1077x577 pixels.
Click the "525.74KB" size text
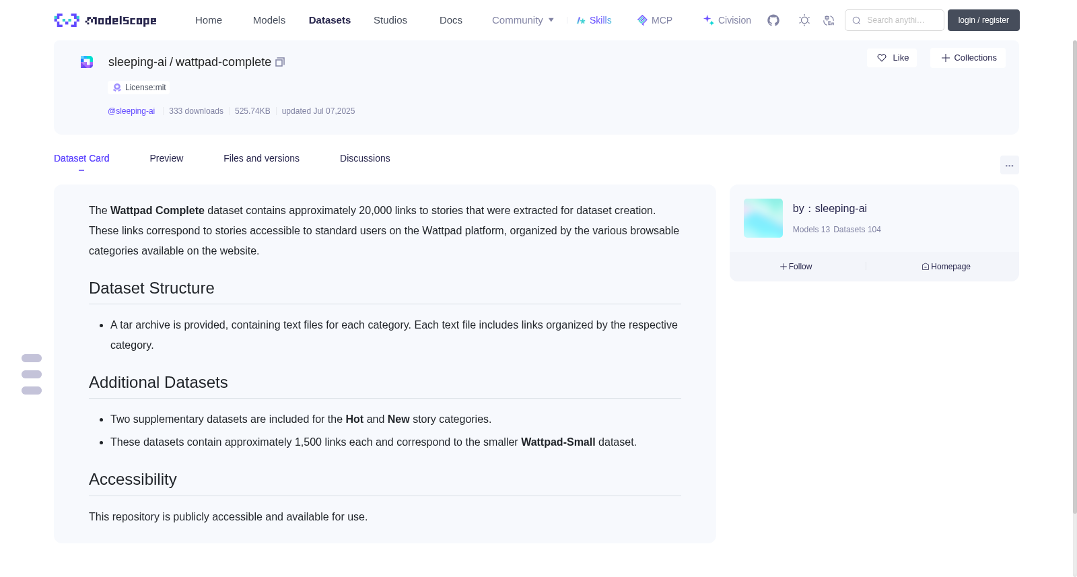(x=252, y=111)
